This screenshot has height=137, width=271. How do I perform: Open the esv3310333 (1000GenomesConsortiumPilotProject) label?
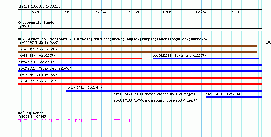coord(155,100)
